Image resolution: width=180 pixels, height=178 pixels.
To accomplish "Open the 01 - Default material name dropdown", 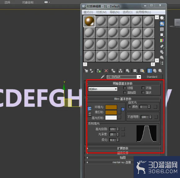I will [139, 77].
